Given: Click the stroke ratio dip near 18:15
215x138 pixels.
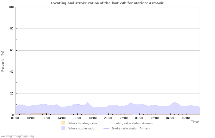Looking at the screenshot, I should coord(95,108).
